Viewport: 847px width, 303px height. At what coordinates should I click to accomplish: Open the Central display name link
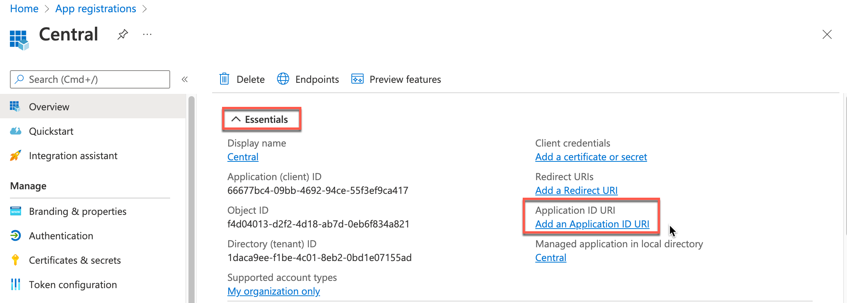(243, 157)
